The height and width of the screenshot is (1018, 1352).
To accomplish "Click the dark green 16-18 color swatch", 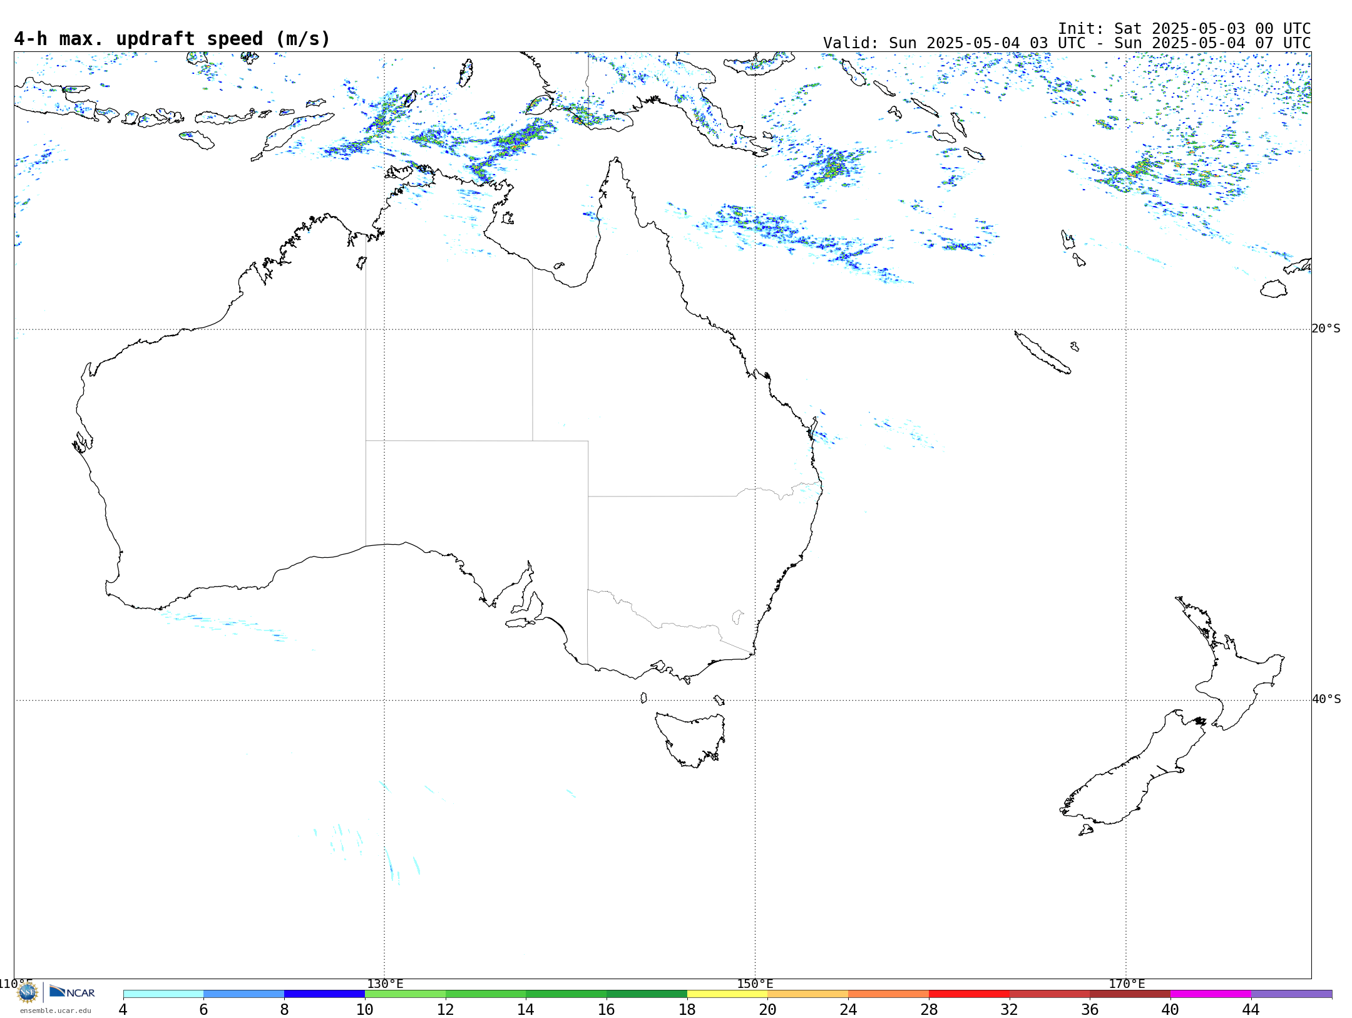I will (x=647, y=994).
